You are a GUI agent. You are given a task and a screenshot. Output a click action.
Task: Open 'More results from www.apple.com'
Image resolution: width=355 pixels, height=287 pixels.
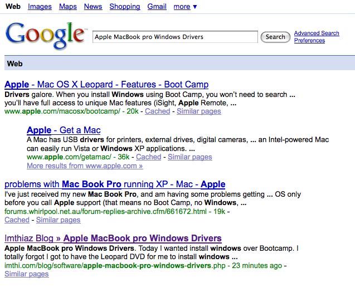(x=85, y=166)
